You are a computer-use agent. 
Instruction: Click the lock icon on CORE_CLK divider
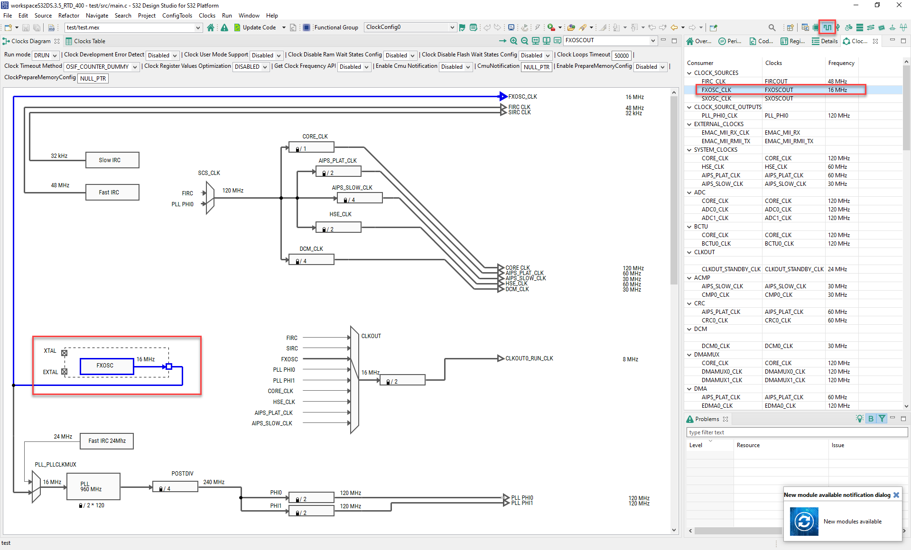pyautogui.click(x=297, y=149)
